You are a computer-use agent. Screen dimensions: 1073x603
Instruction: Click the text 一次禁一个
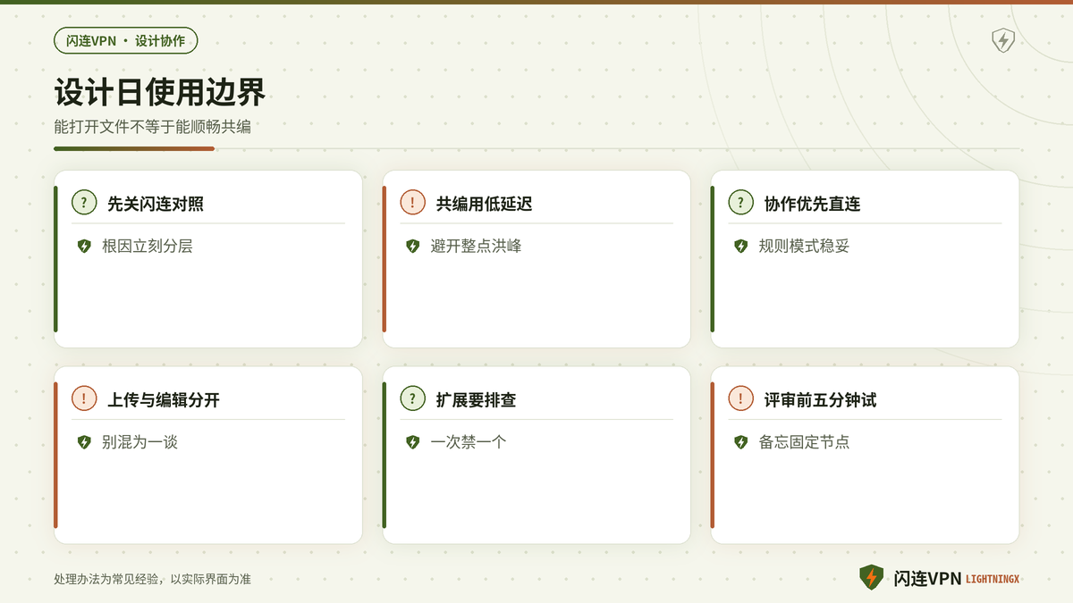pyautogui.click(x=469, y=442)
